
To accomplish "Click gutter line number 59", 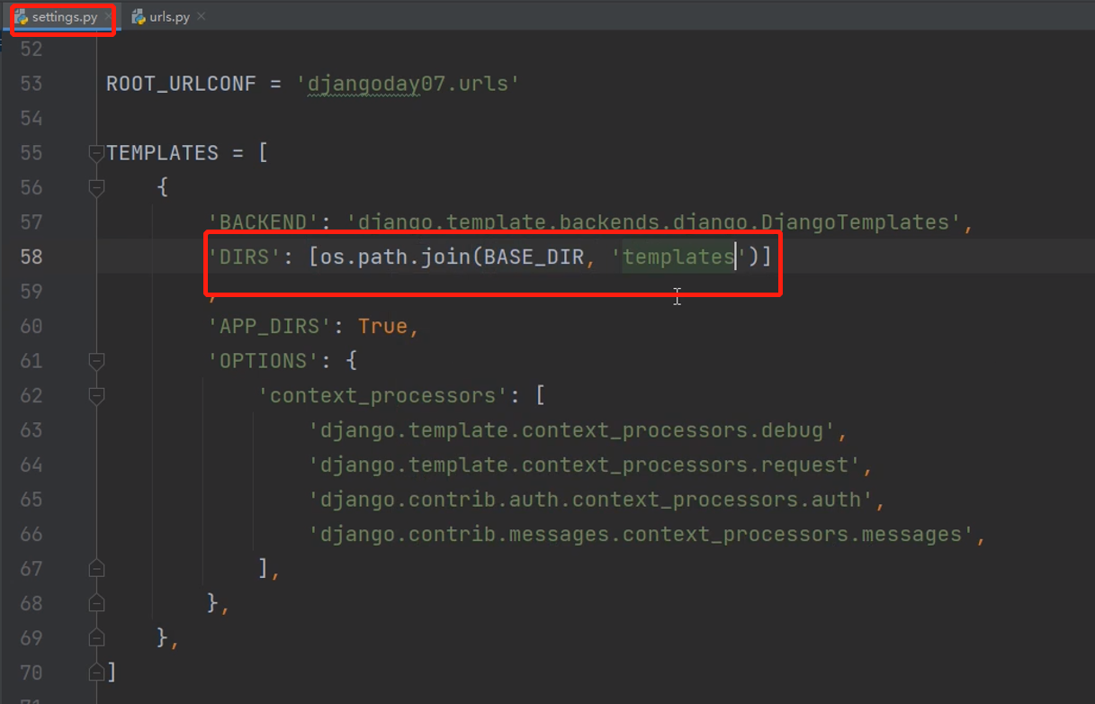I will pos(31,292).
